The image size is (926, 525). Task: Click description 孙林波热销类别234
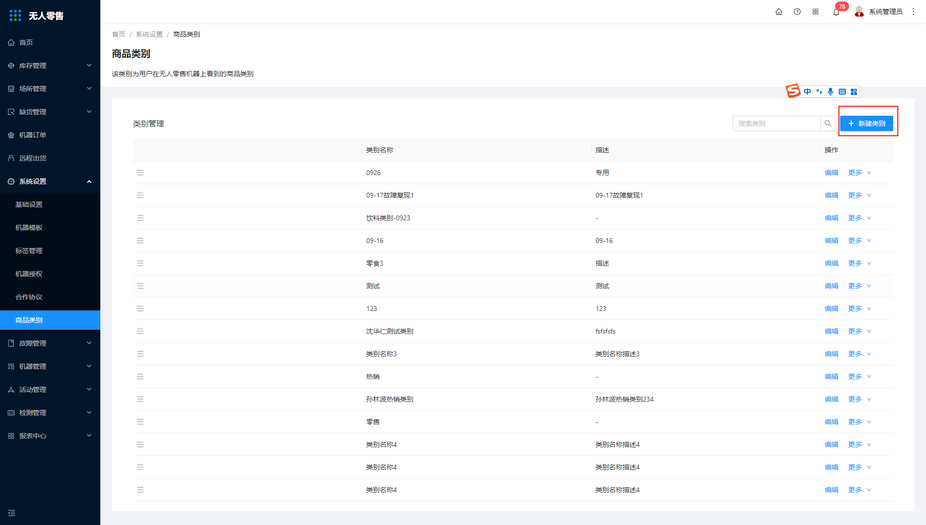625,399
